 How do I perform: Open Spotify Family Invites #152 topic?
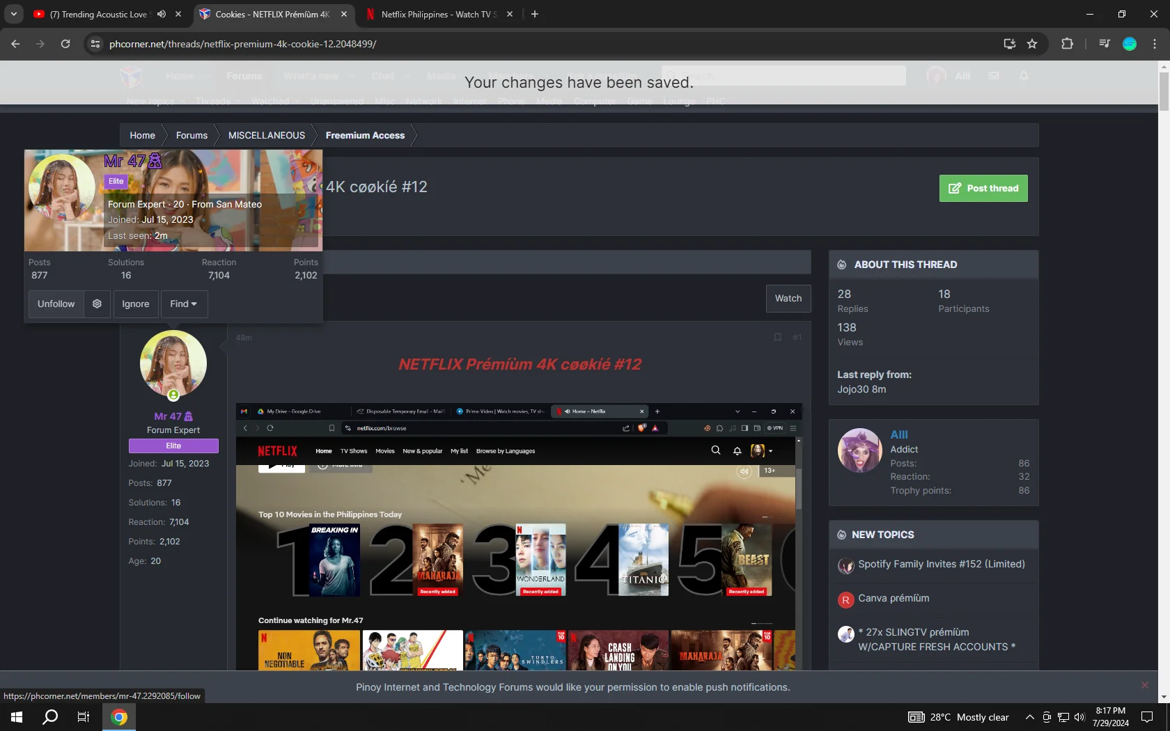click(942, 564)
